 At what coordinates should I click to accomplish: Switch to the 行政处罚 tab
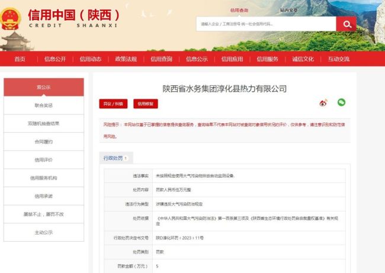coord(116,158)
